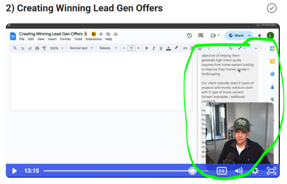Open the File menu
Viewport: 287px width, 184px height.
[22, 39]
